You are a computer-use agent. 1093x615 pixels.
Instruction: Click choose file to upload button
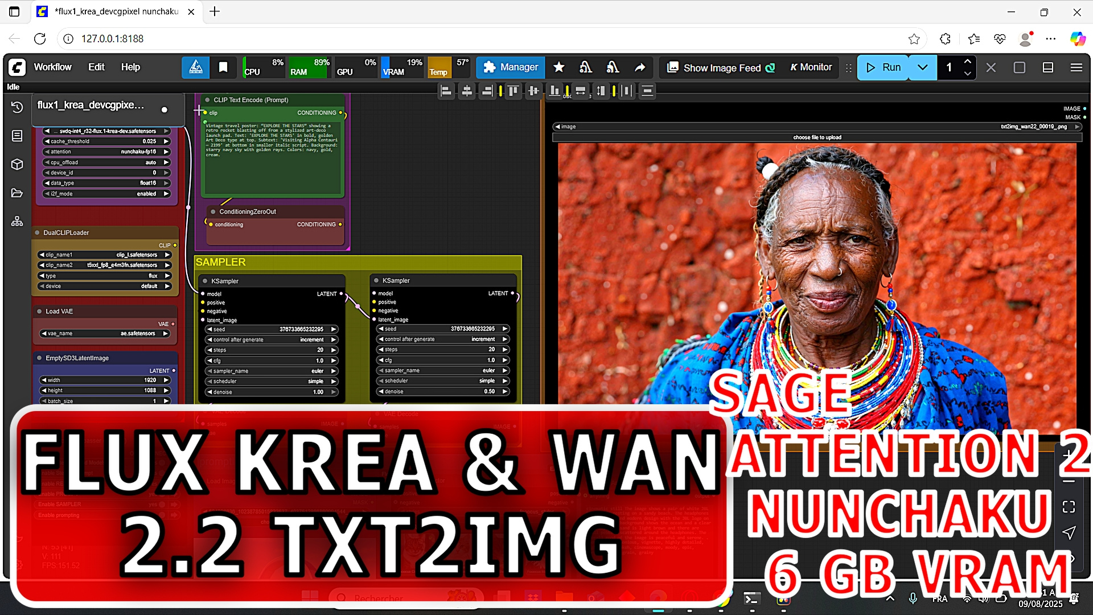(817, 137)
